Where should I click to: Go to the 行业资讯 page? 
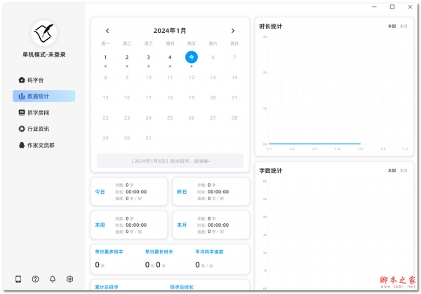[x=34, y=129]
